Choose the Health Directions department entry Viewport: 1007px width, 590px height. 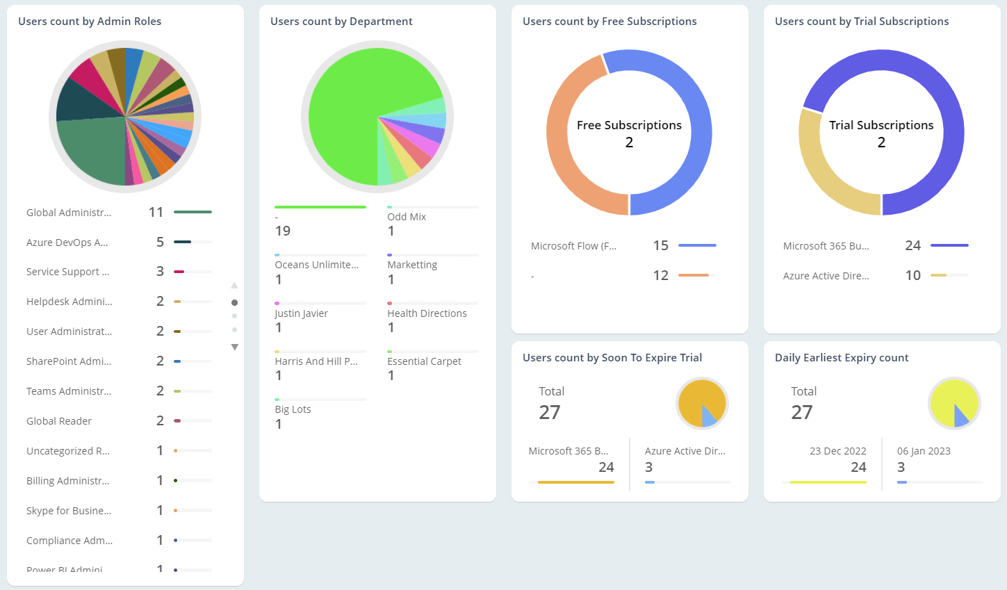click(x=427, y=313)
